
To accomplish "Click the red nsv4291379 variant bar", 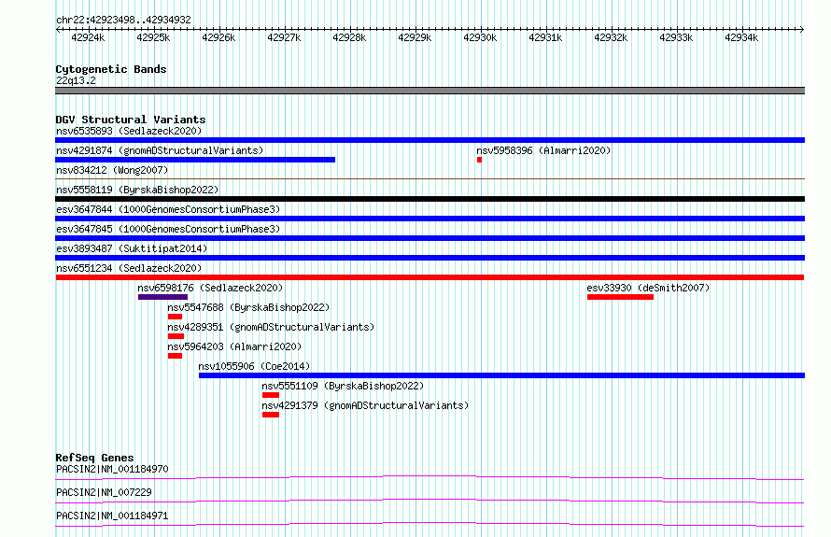I will coord(270,415).
